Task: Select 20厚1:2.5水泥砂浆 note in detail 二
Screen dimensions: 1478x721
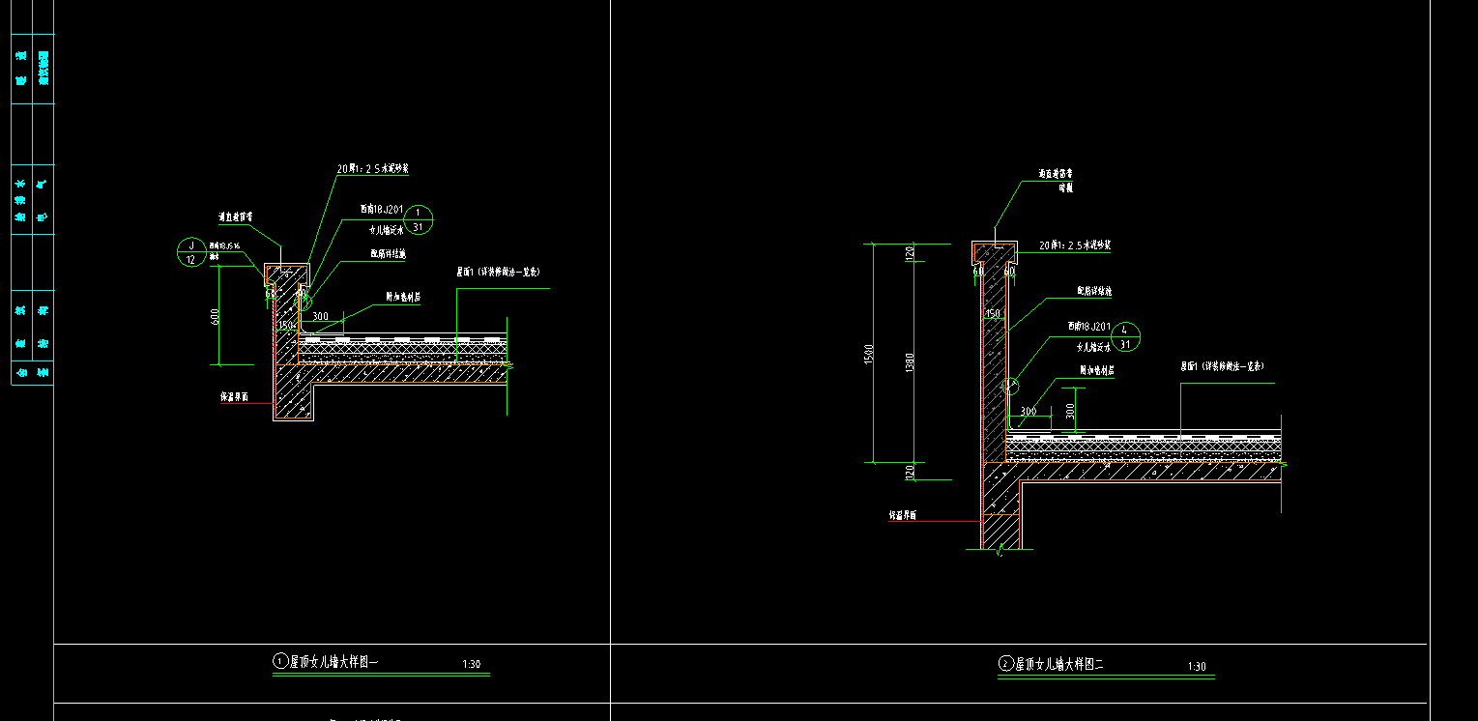Action: click(x=1074, y=245)
